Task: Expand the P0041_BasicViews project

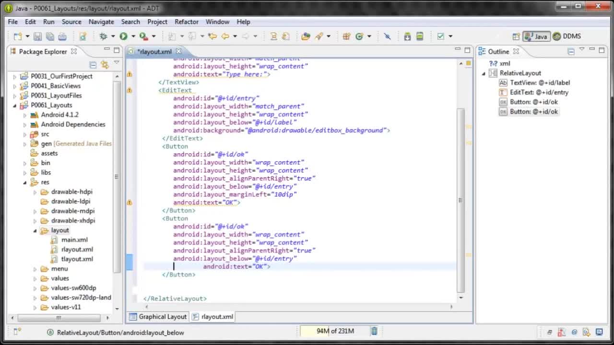Action: 15,86
